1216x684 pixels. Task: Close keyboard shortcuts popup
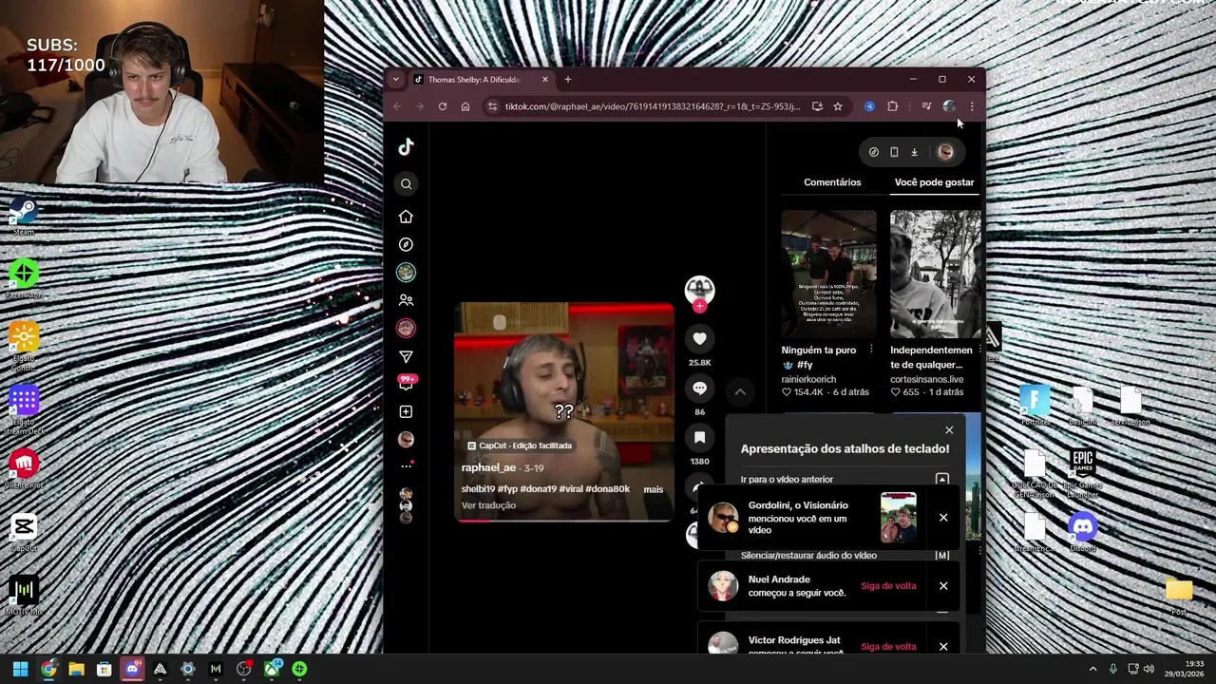(x=949, y=430)
